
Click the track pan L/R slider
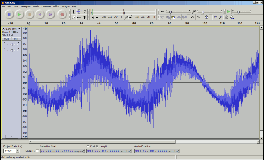pyautogui.click(x=11, y=50)
